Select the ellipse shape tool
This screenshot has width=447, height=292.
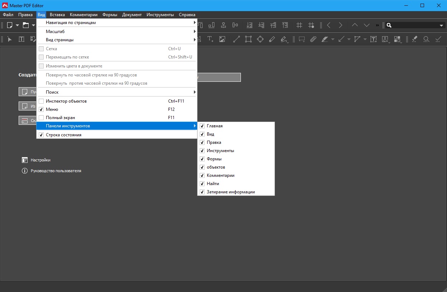point(260,39)
